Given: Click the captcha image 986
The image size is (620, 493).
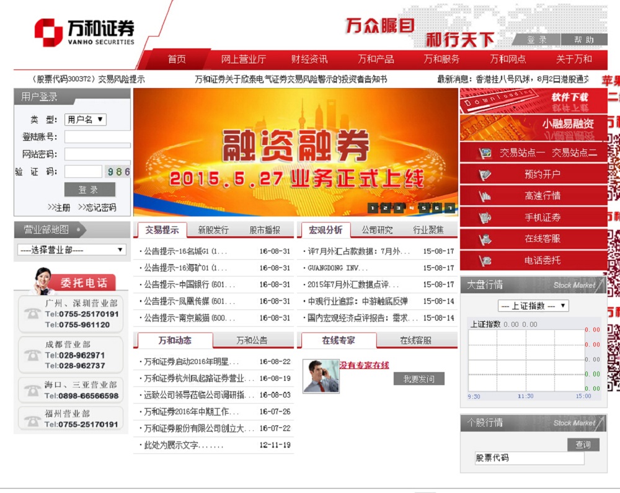Looking at the screenshot, I should coord(118,172).
